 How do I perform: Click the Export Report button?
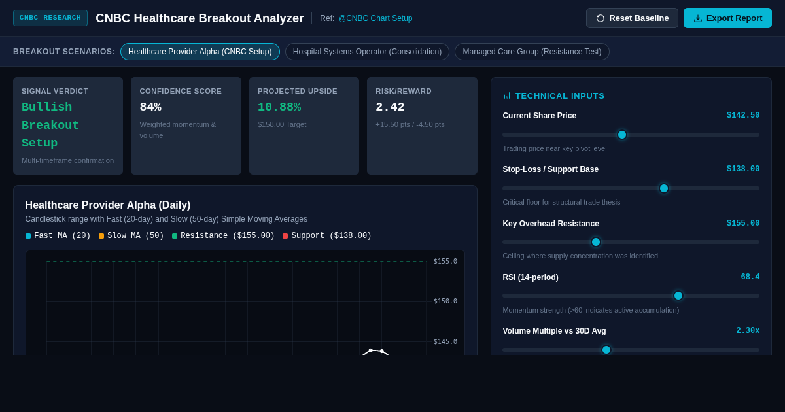tap(727, 18)
